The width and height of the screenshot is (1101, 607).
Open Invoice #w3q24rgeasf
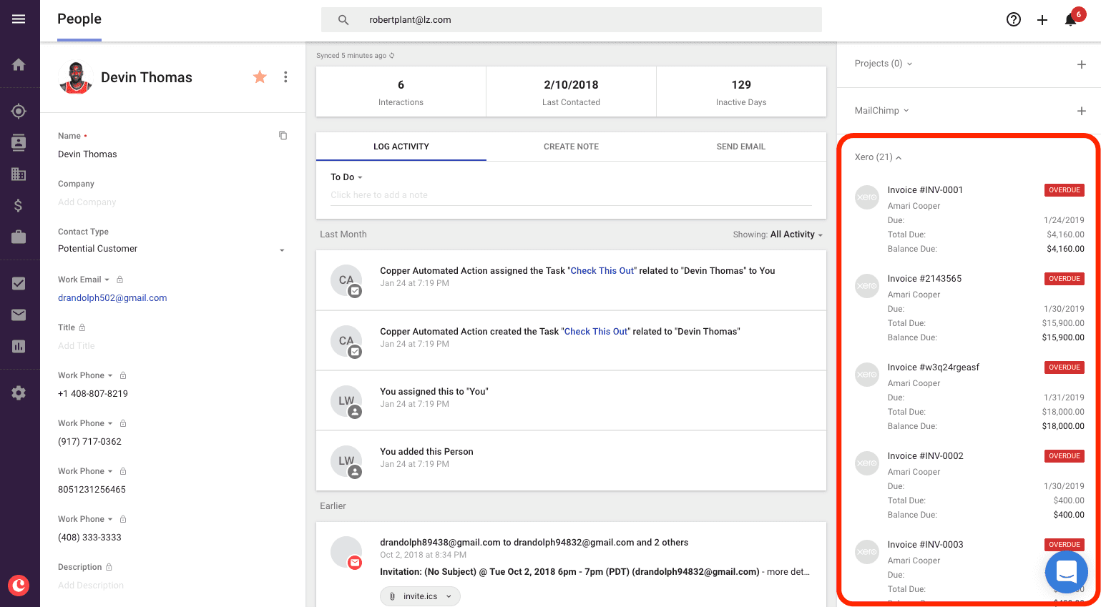click(934, 367)
